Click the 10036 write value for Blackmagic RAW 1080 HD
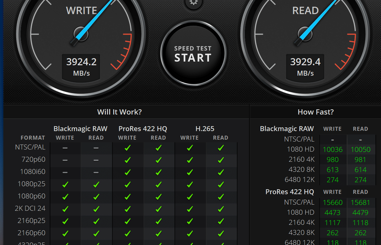The image size is (381, 245). click(x=333, y=150)
